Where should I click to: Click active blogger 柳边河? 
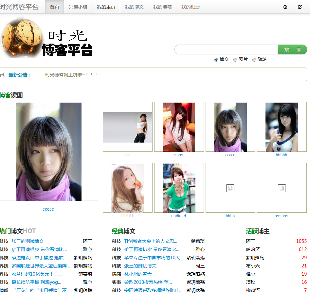point(253,290)
